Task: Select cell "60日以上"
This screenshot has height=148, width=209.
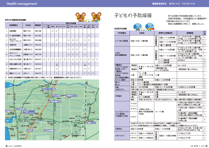Action: click(181, 60)
